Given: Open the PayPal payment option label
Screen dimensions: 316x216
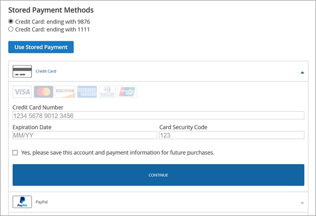Looking at the screenshot, I should pos(41,201).
